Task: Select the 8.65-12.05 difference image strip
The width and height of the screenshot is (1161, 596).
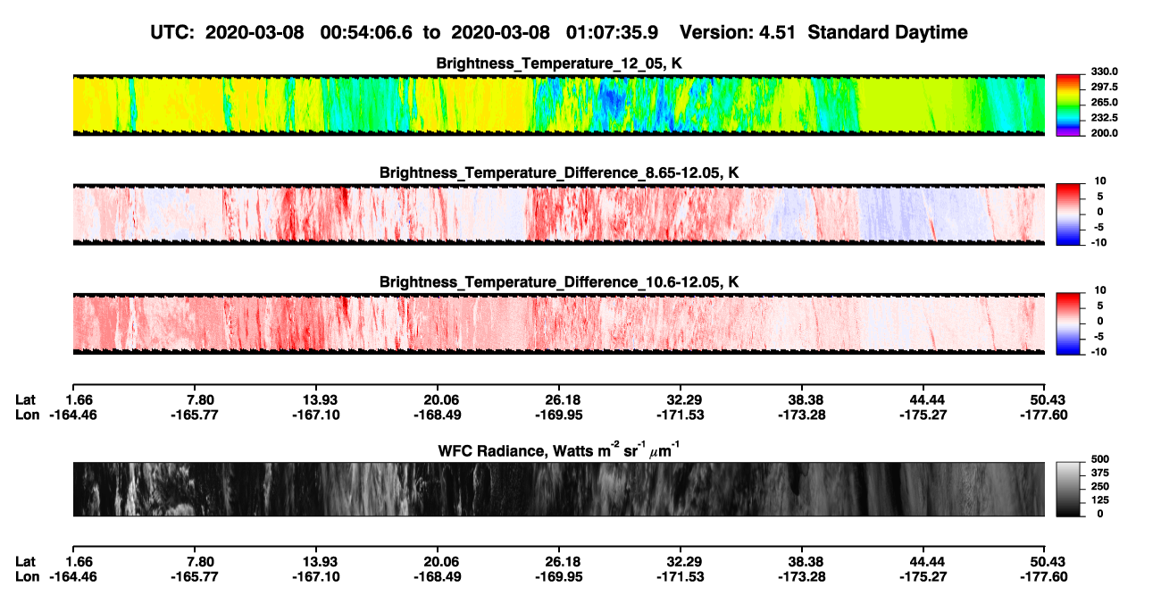Action: coord(558,214)
